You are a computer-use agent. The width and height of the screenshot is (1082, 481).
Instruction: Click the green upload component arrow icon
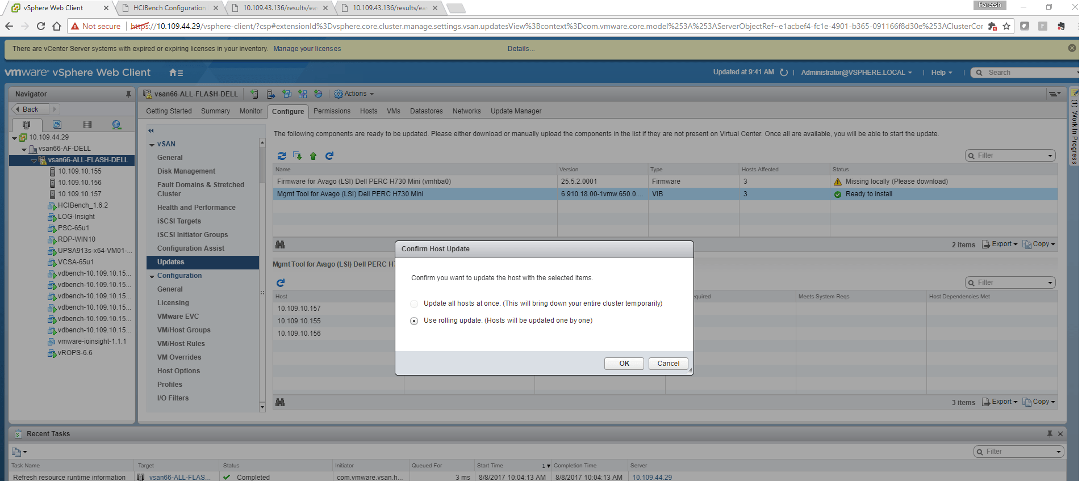tap(313, 156)
